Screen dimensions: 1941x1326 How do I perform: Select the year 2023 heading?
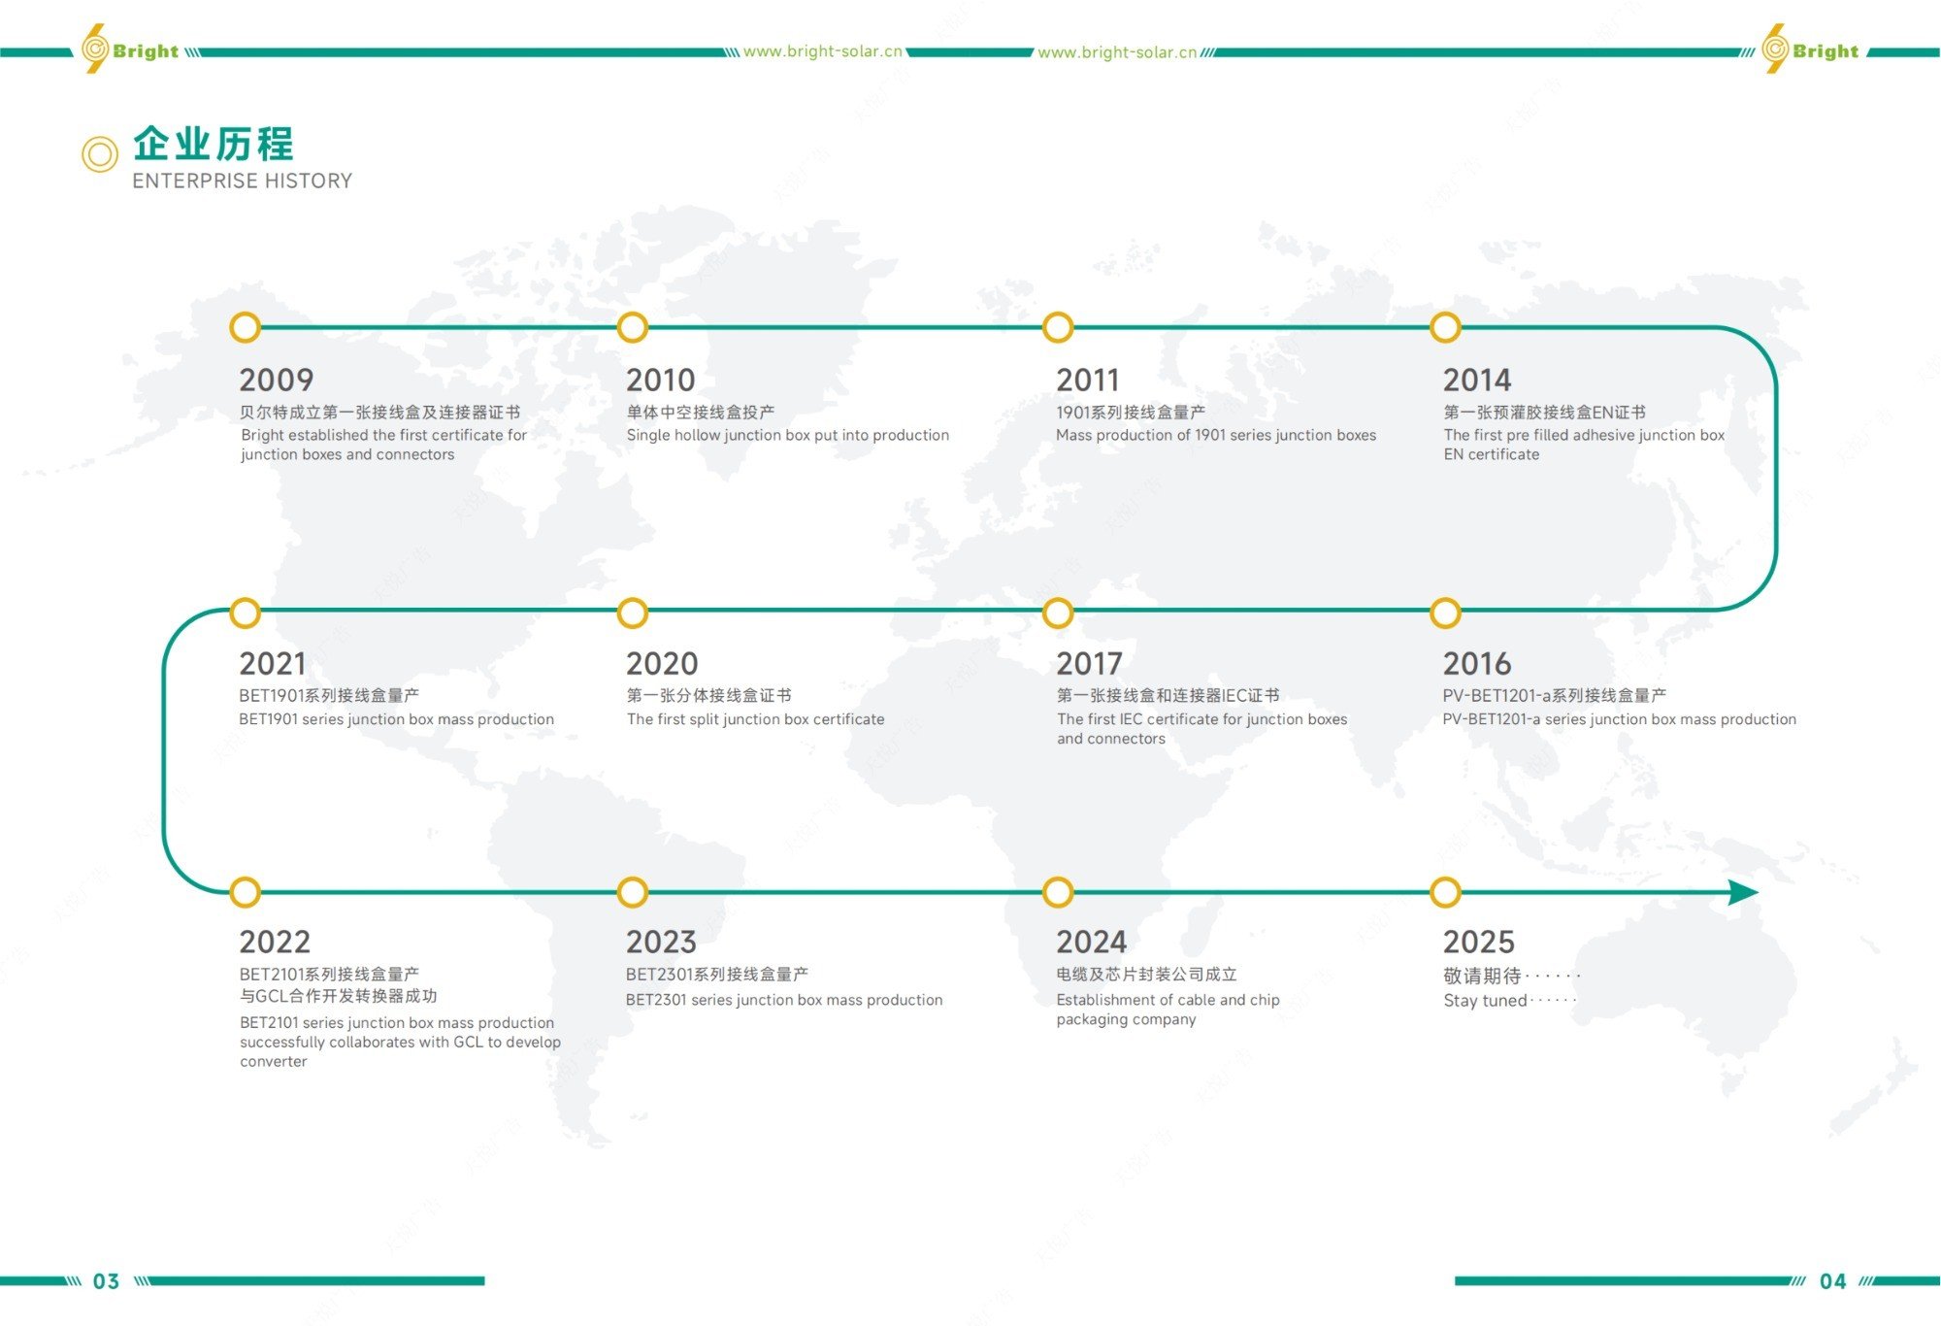pos(661,942)
